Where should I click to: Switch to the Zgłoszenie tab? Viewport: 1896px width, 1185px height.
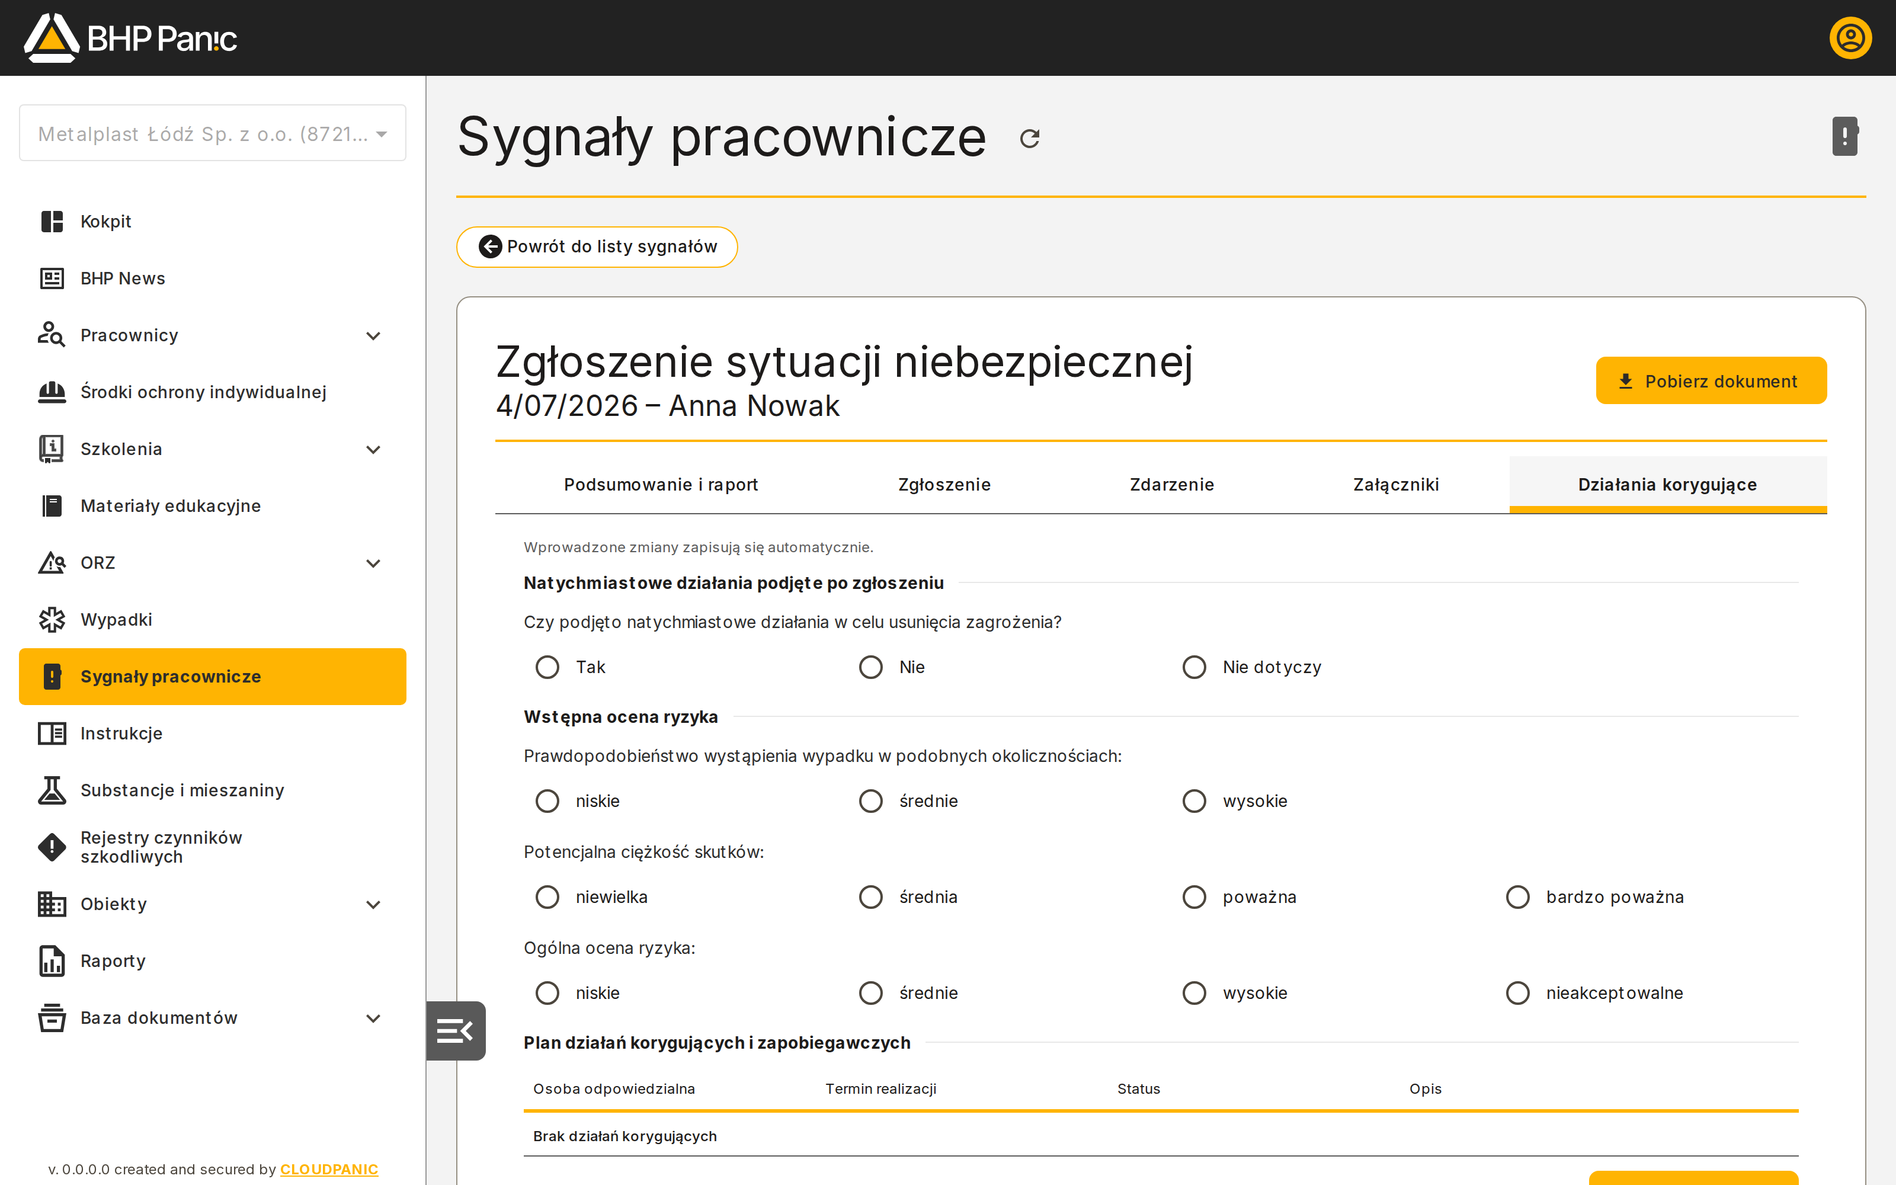(944, 484)
